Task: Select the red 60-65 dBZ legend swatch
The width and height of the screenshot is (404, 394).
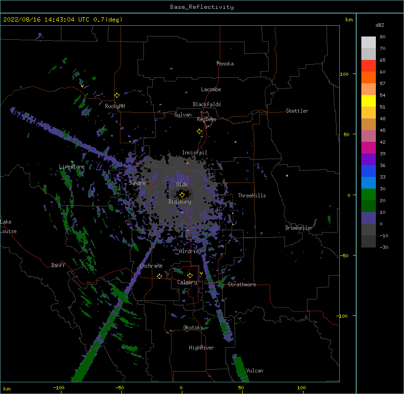Action: point(368,66)
